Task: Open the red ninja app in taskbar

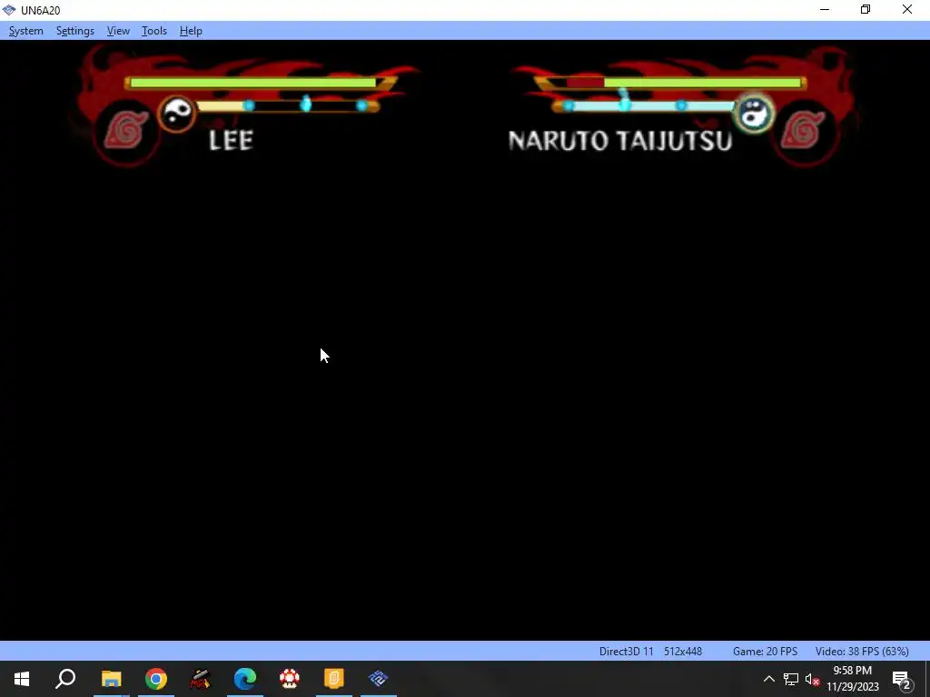Action: tap(201, 679)
